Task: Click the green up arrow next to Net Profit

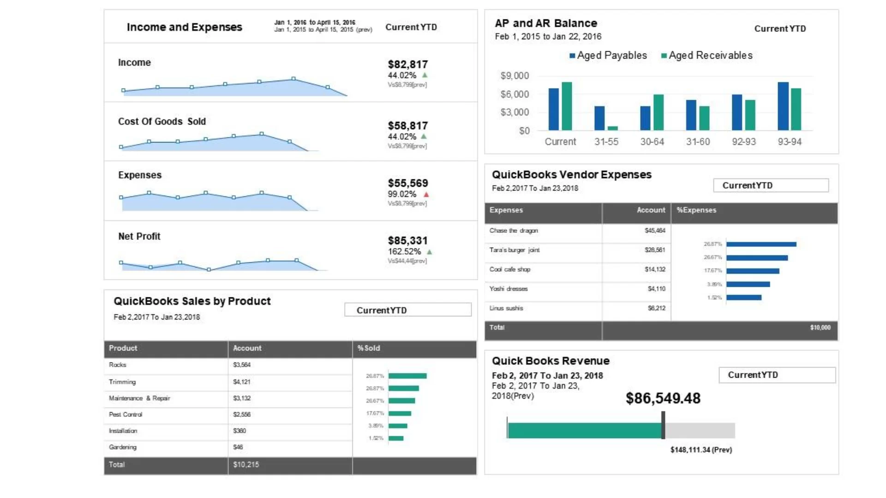Action: 430,252
